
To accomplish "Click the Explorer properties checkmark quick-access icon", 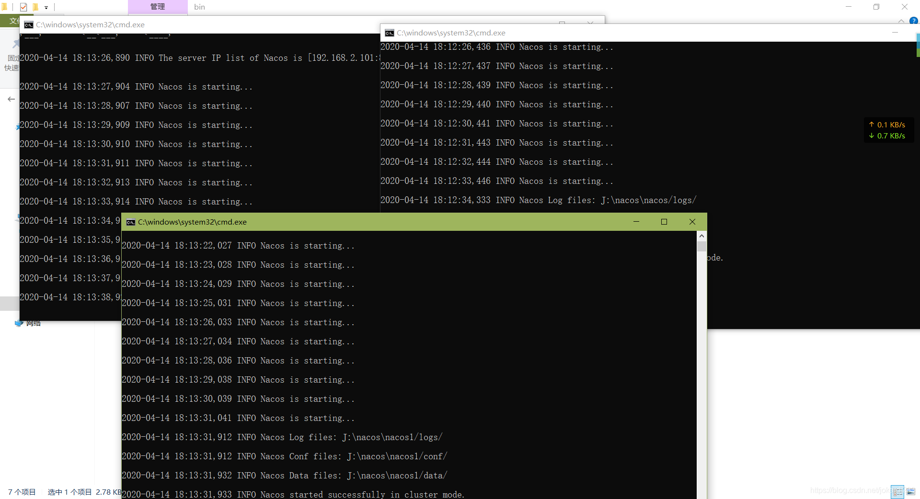I will pos(23,7).
